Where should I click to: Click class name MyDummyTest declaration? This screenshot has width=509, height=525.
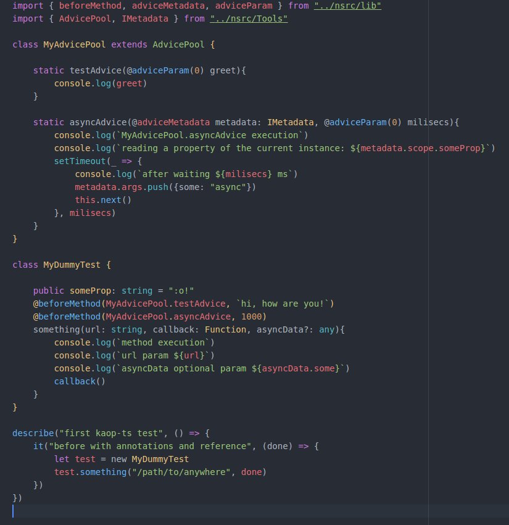pos(72,265)
